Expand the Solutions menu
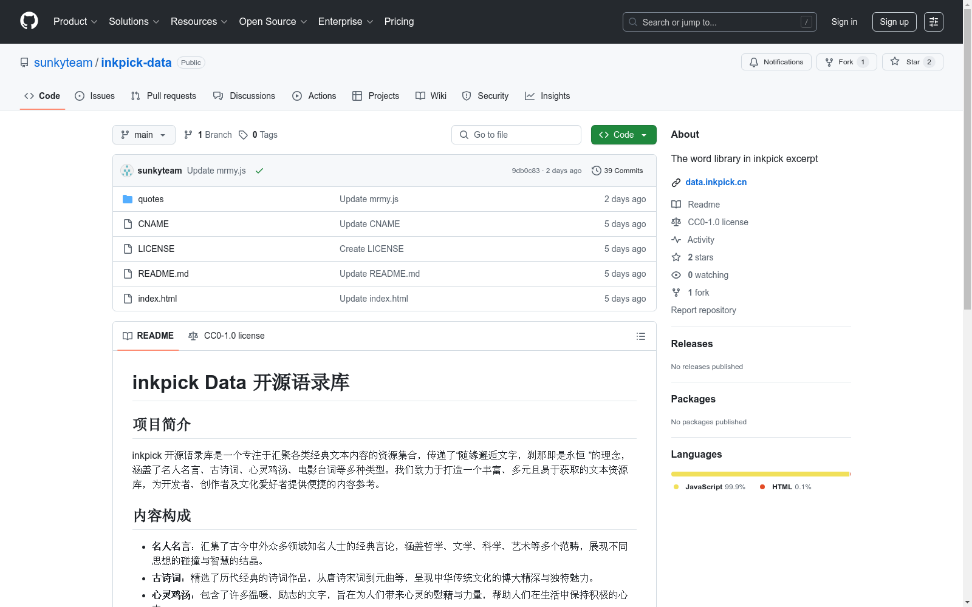The width and height of the screenshot is (972, 607). pyautogui.click(x=134, y=22)
